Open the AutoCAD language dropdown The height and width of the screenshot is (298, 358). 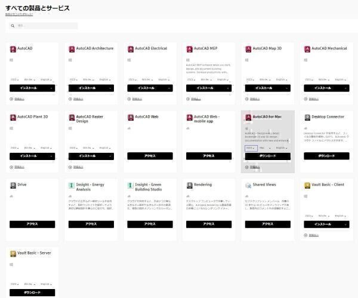(46, 79)
